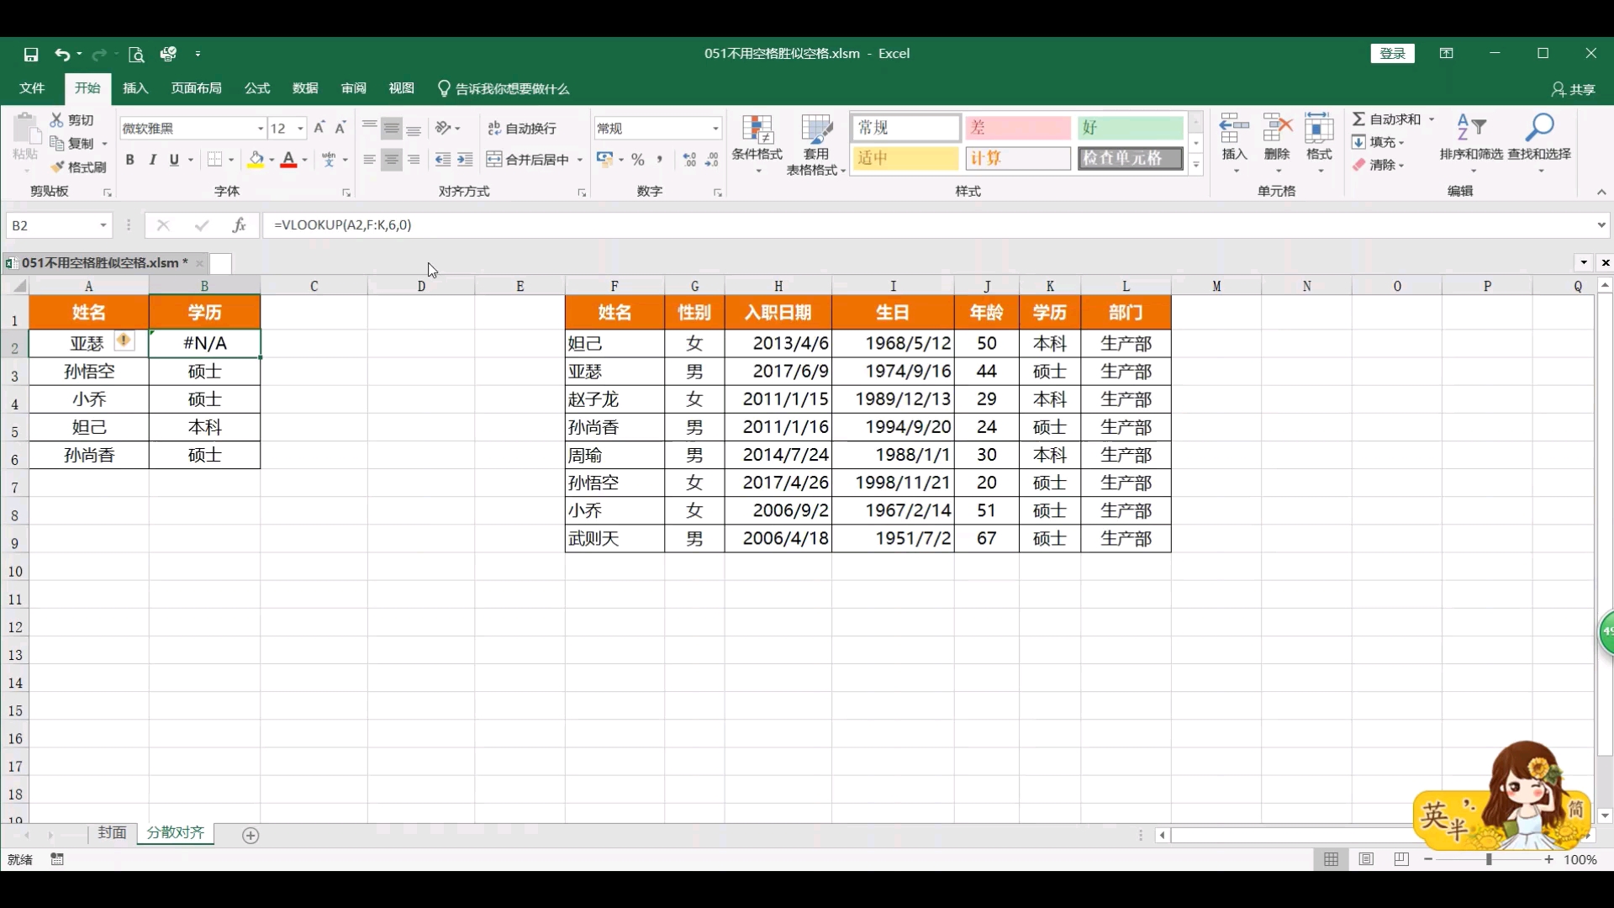Open the number format dropdown 常规

tap(715, 129)
